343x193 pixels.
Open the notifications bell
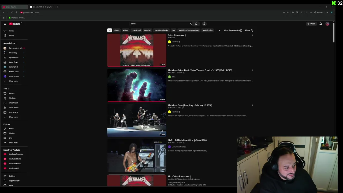[x=320, y=24]
